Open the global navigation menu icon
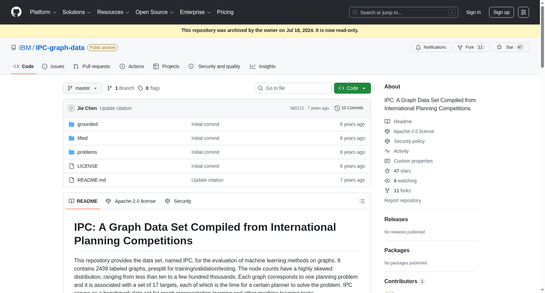 524,12
